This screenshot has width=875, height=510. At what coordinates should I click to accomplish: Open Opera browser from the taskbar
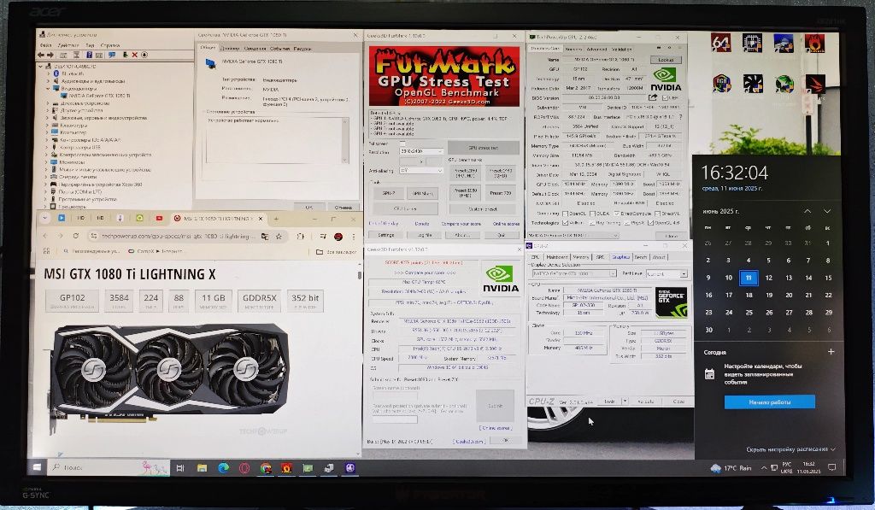[244, 468]
